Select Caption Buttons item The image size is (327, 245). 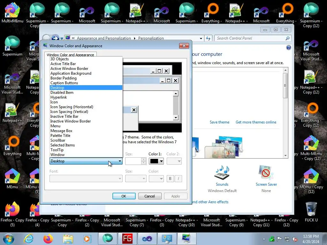[86, 83]
